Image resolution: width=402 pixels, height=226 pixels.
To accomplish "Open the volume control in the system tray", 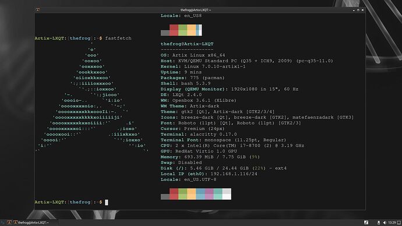I will coord(385,223).
